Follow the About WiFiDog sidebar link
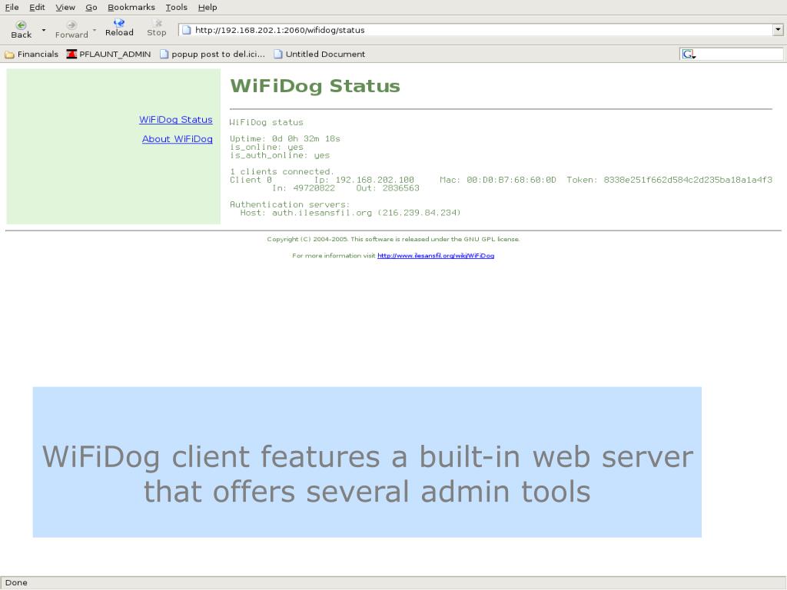The height and width of the screenshot is (590, 787). click(x=178, y=139)
